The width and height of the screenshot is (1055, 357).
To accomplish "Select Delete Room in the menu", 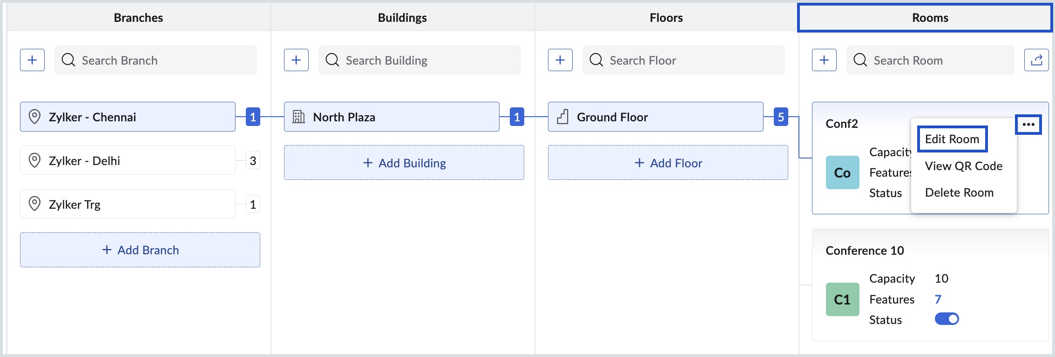I will (x=959, y=192).
